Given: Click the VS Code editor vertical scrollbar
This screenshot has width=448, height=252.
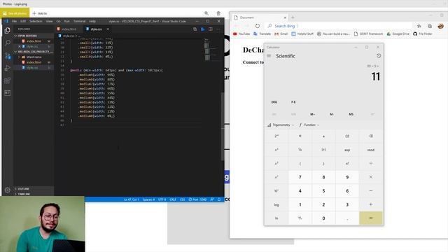Looking at the screenshot, I should [223, 127].
